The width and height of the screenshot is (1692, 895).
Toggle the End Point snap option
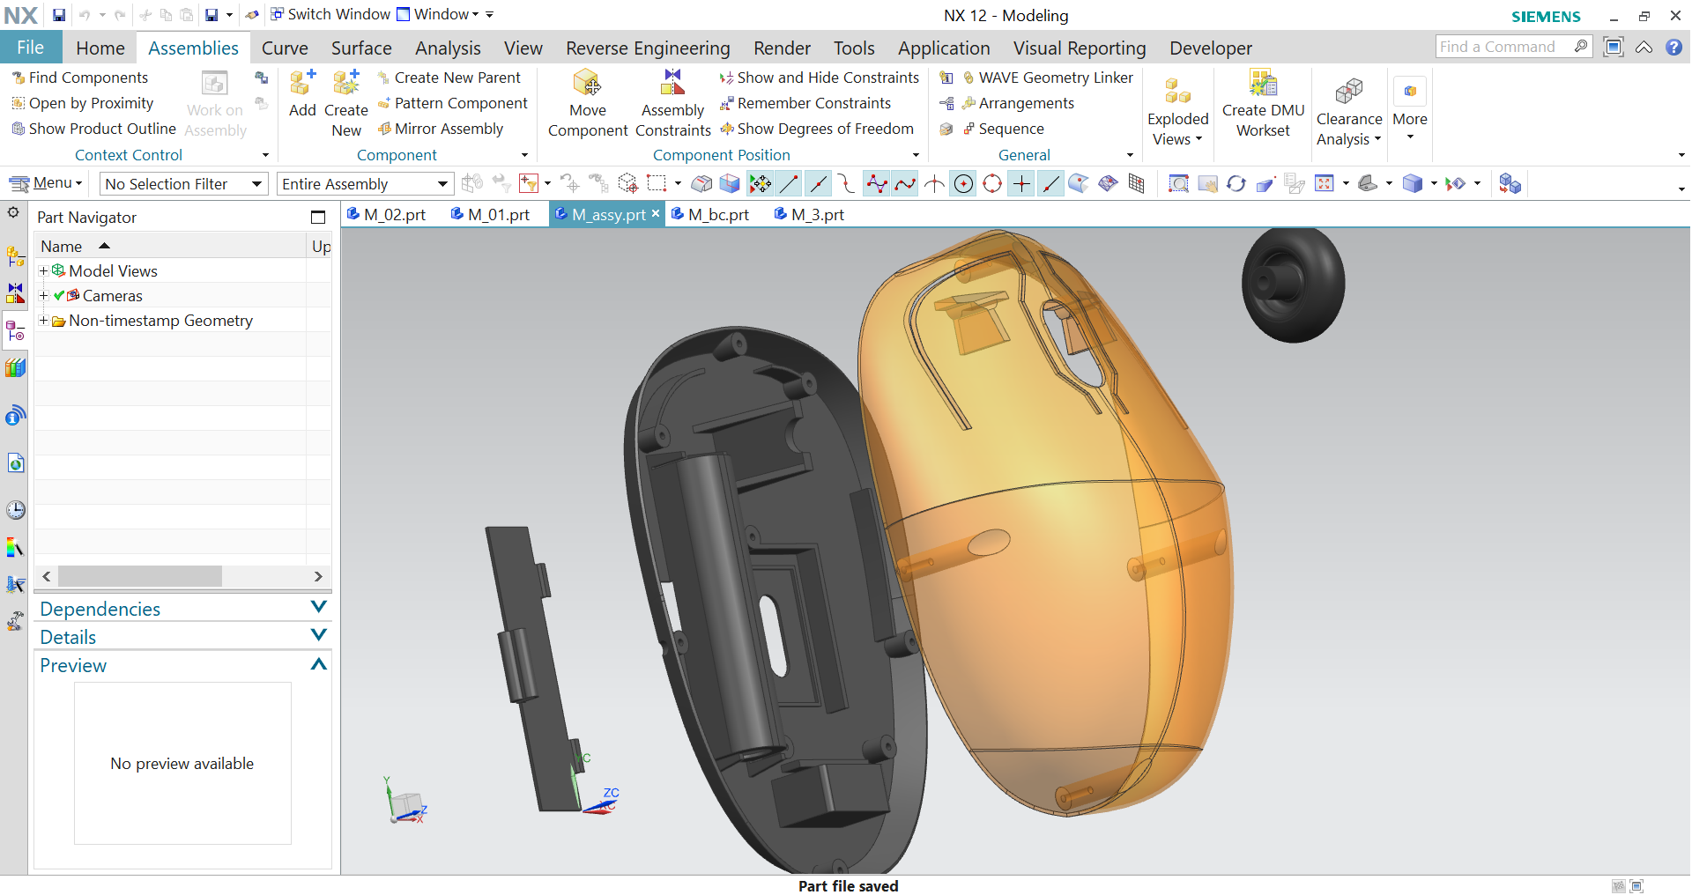(789, 183)
